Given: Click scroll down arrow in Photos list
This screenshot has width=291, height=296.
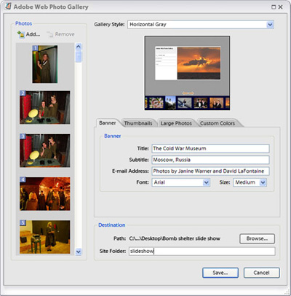Looking at the screenshot, I should point(79,252).
